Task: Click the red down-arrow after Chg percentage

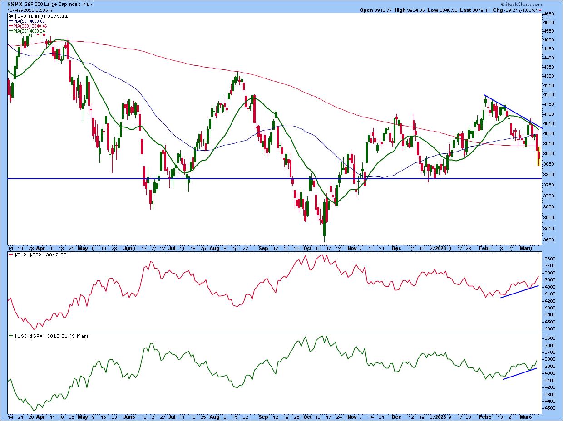Action: pos(539,10)
